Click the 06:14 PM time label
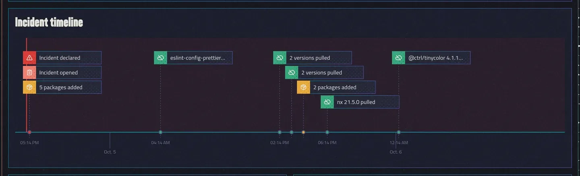This screenshot has height=176, width=580. [x=327, y=143]
